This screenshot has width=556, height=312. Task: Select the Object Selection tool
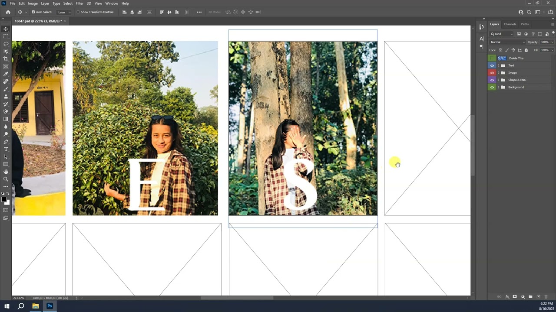(6, 52)
